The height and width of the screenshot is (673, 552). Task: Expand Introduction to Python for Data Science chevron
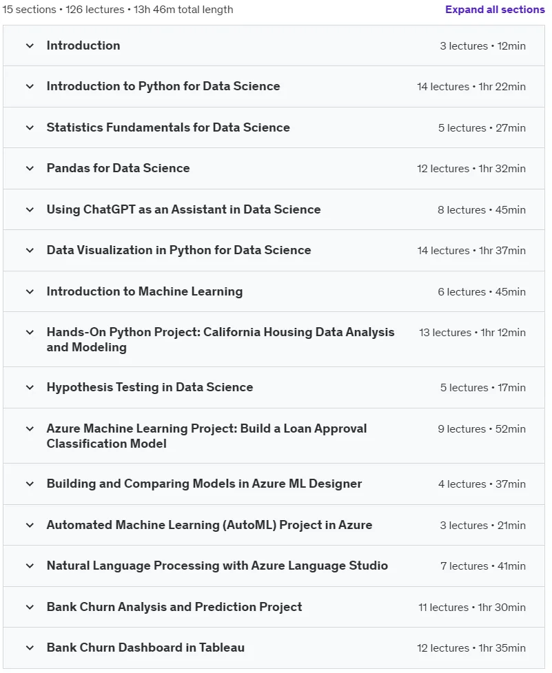click(x=30, y=86)
